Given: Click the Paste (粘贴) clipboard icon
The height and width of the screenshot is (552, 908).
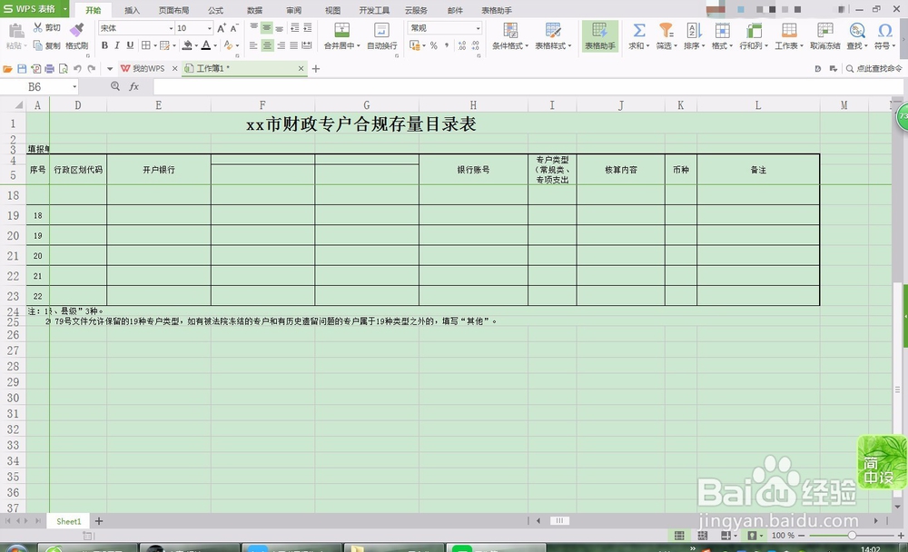Looking at the screenshot, I should [15, 31].
